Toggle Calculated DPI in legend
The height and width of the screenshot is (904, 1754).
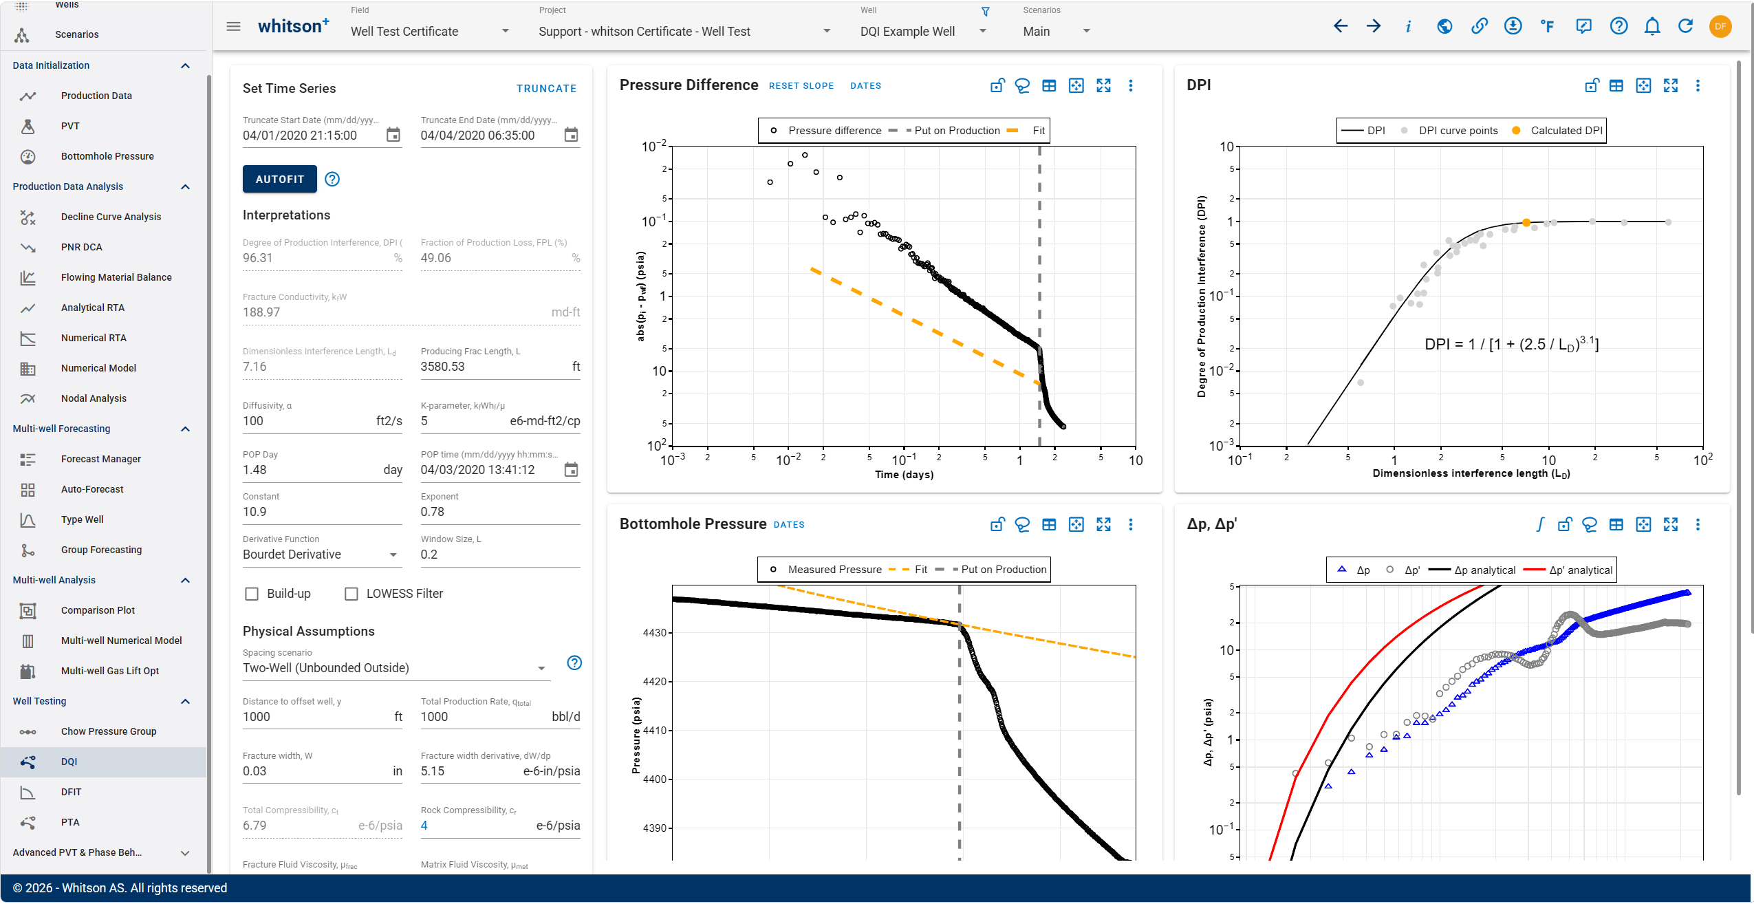[x=1557, y=131]
